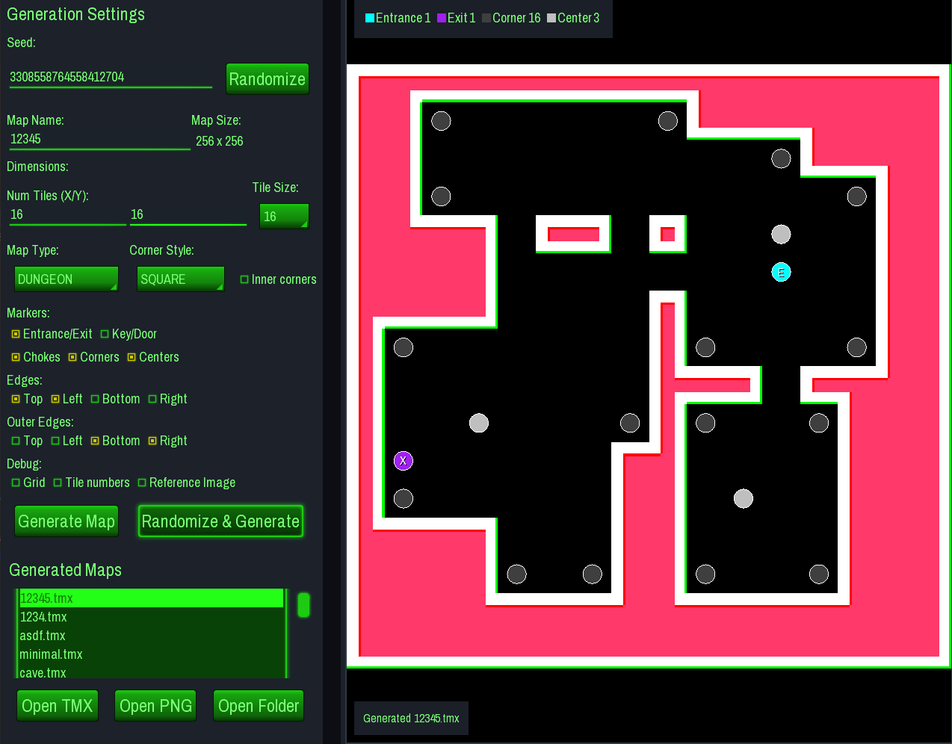Click the Seed input field

(x=111, y=78)
